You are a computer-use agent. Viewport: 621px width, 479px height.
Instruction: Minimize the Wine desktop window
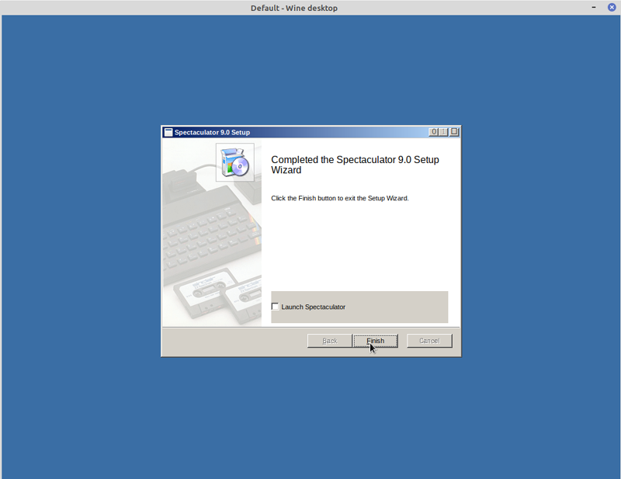tap(595, 8)
